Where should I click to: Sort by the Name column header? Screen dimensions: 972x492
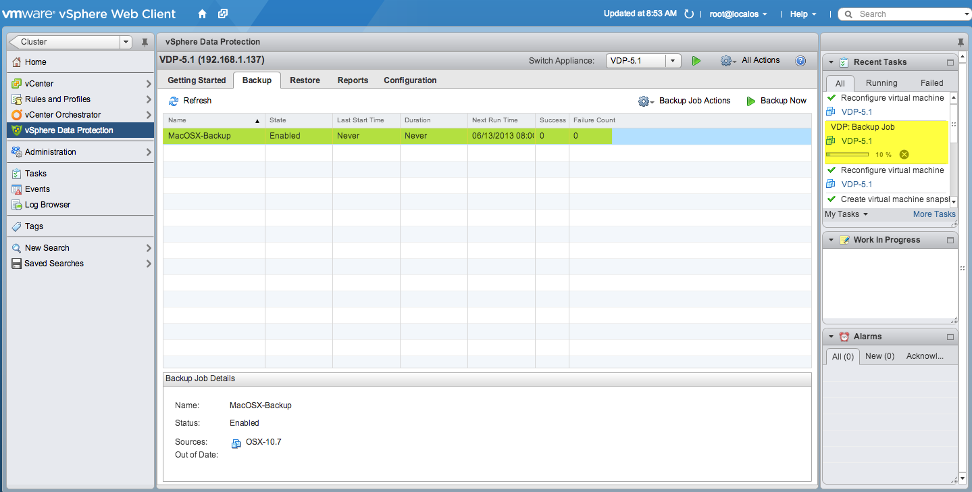214,120
